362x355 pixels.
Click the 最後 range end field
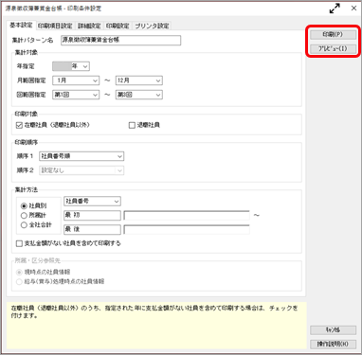tap(92, 229)
